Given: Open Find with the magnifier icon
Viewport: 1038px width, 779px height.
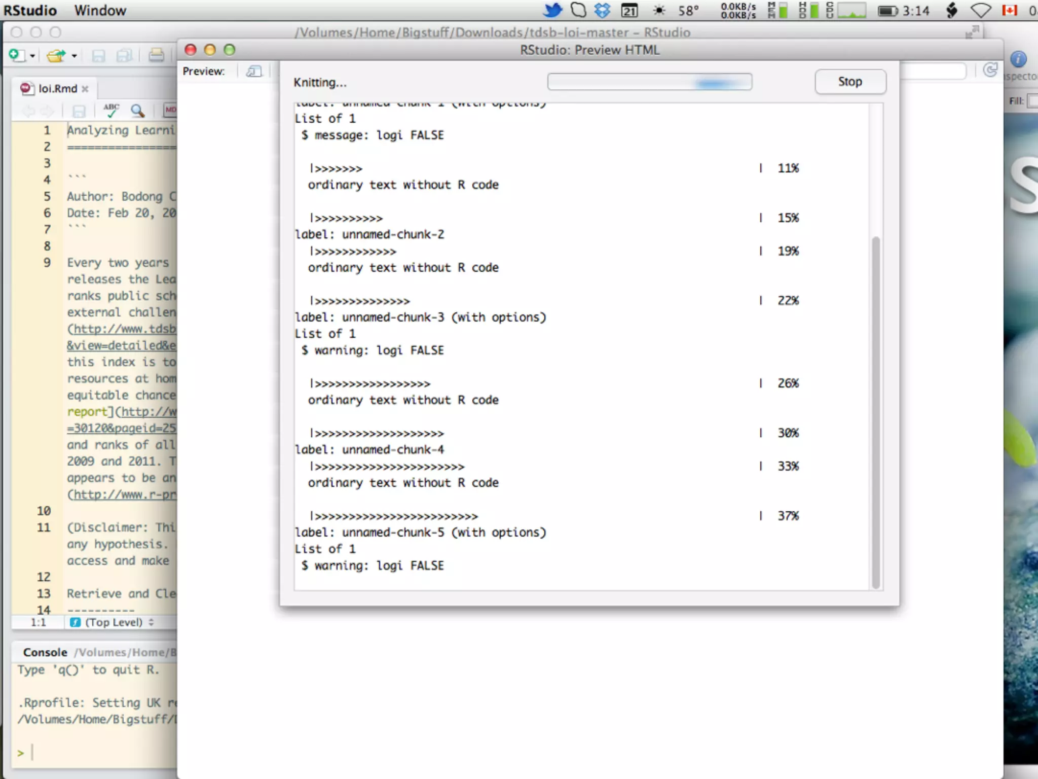Looking at the screenshot, I should point(137,111).
